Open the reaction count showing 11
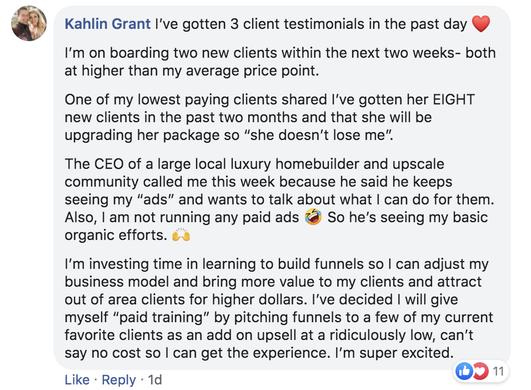 coord(498,371)
